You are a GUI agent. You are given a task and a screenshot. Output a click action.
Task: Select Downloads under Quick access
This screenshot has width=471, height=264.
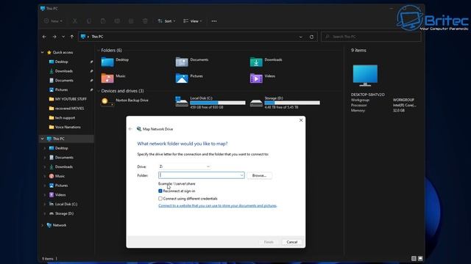pyautogui.click(x=64, y=71)
